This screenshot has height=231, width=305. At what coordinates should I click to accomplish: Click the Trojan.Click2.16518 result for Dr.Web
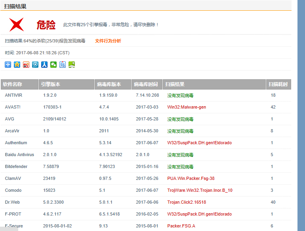[x=187, y=202]
